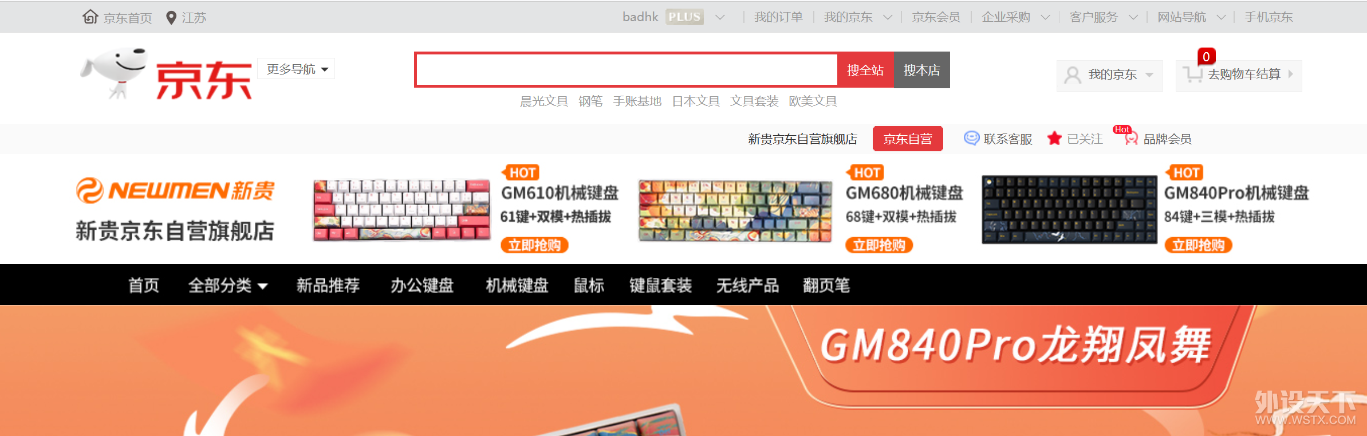
Task: Click 立即抢购 for GM680 keyboard
Action: click(x=879, y=245)
